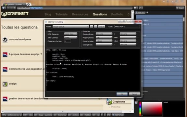The width and height of the screenshot is (187, 117).
Task: Click the Graphisme category icon
Action: tap(109, 102)
